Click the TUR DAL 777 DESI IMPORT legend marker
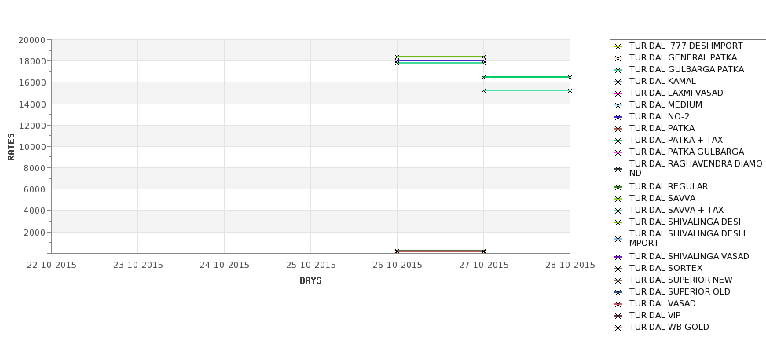The height and width of the screenshot is (337, 766). pos(618,46)
